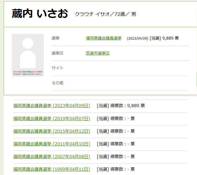This screenshot has height=175, width=197.
Task: Click the 選挙区 row label
Action: 57,53
